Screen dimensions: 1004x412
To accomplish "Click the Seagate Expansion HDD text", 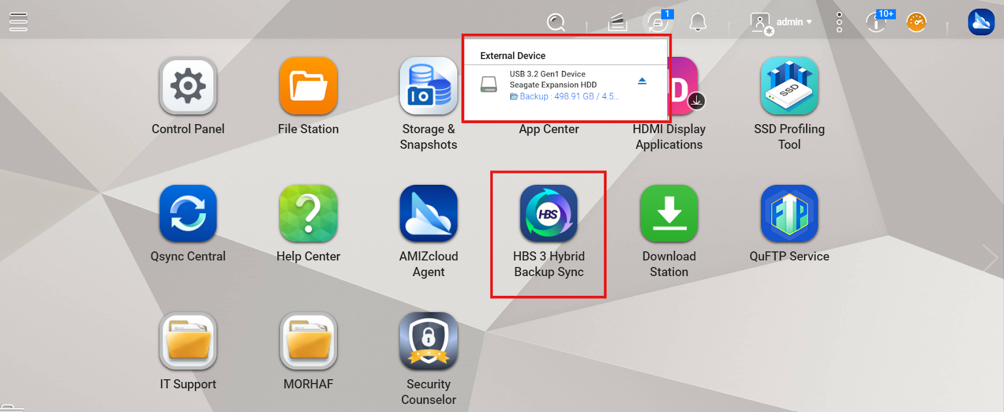I will [x=553, y=85].
